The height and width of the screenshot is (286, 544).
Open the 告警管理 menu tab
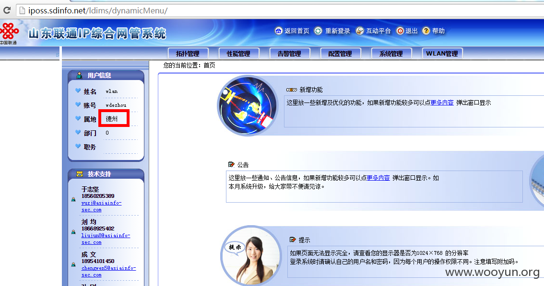click(x=289, y=54)
